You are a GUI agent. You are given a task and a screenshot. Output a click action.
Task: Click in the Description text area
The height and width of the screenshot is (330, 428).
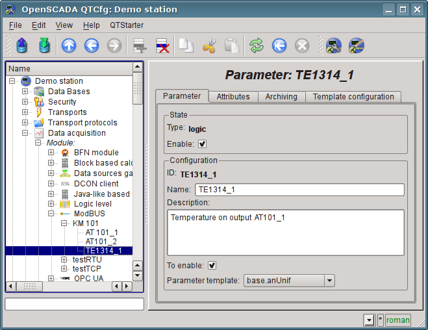click(x=286, y=233)
